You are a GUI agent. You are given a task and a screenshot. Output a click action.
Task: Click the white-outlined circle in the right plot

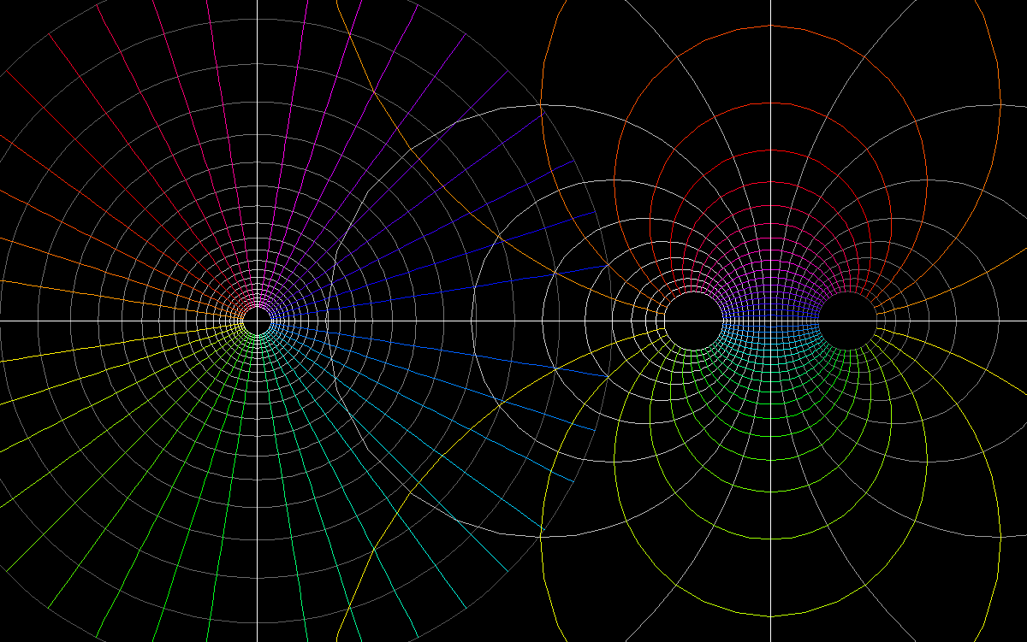pos(694,321)
